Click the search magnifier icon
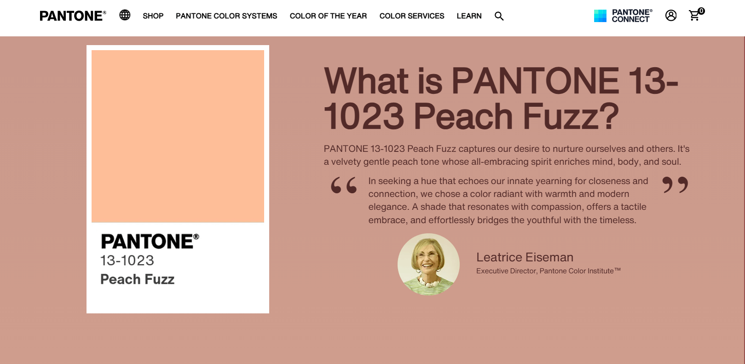745x364 pixels. point(499,16)
